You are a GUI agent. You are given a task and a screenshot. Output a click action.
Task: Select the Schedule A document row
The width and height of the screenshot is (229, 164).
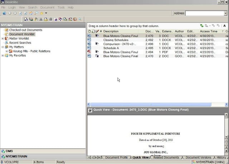pyautogui.click(x=157, y=48)
